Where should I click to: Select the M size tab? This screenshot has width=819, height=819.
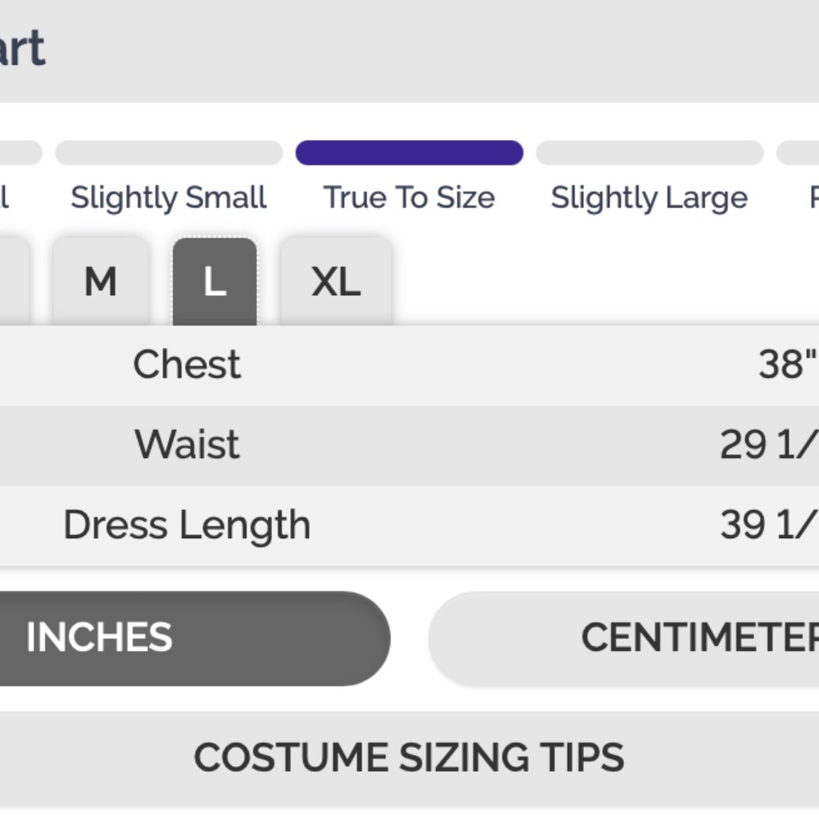[x=100, y=282]
